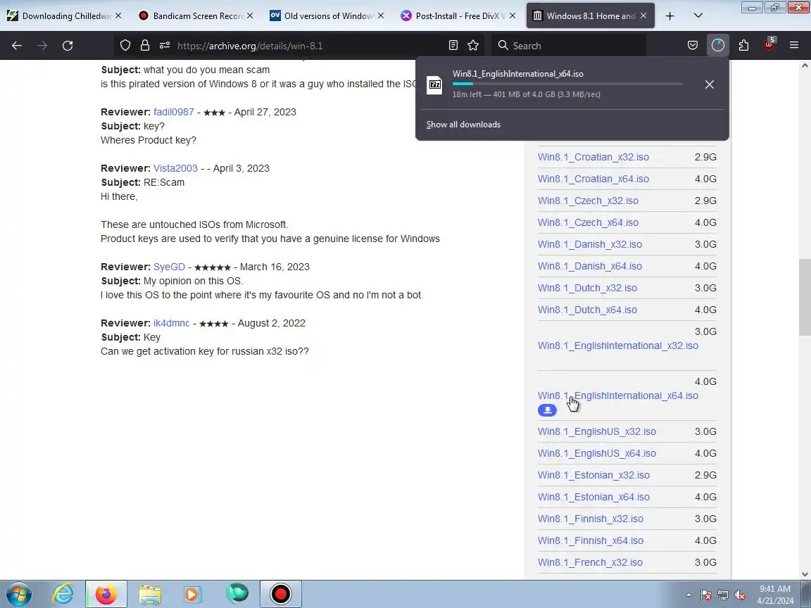Go back to the previous page
This screenshot has height=608, width=811.
pos(17,46)
